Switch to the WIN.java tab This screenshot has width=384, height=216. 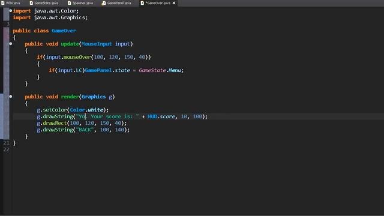[11, 3]
